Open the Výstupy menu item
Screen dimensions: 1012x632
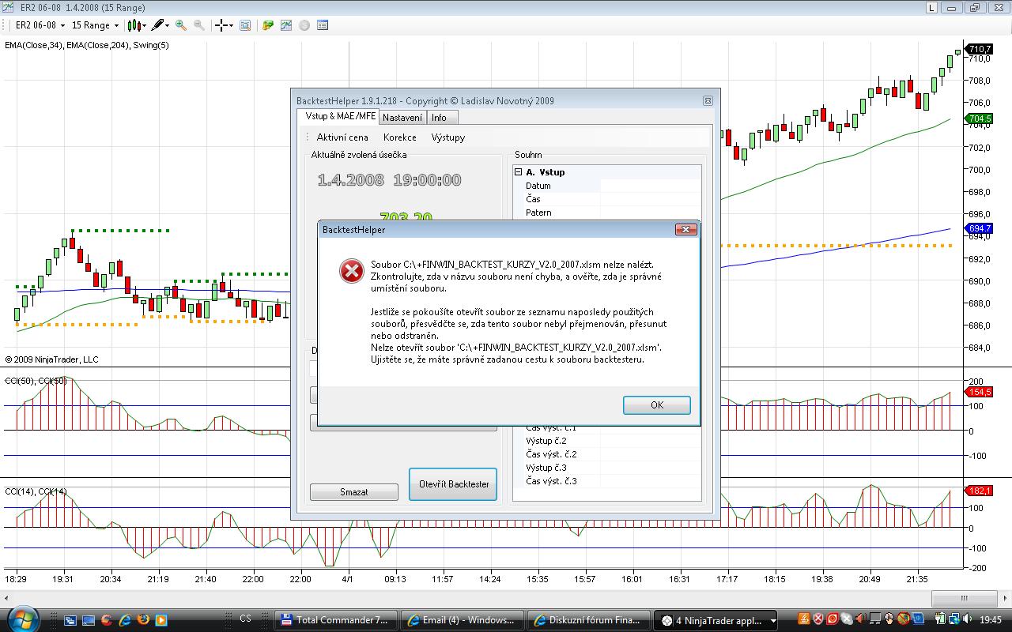click(447, 137)
